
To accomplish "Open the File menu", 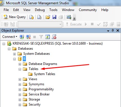I will 6,10.
